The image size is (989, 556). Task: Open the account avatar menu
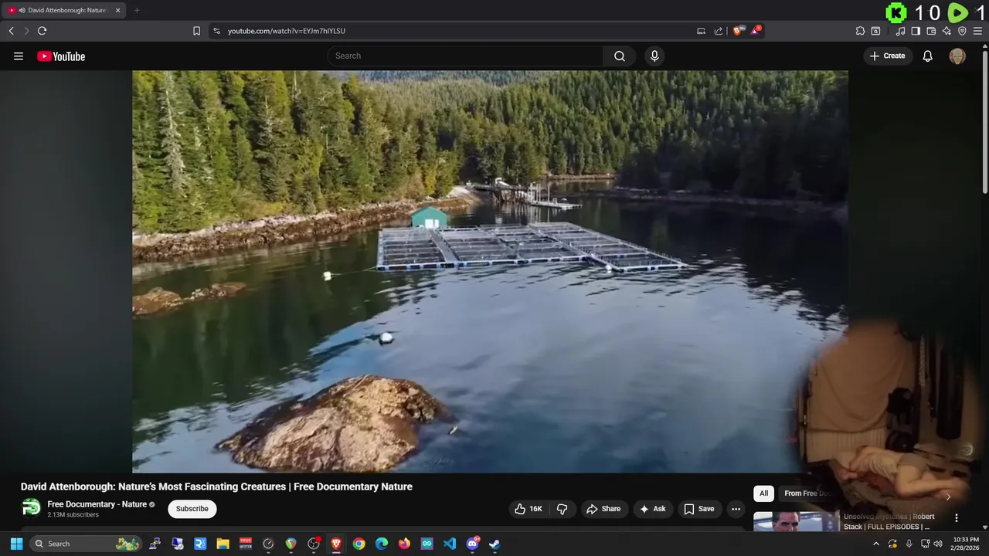click(x=957, y=56)
